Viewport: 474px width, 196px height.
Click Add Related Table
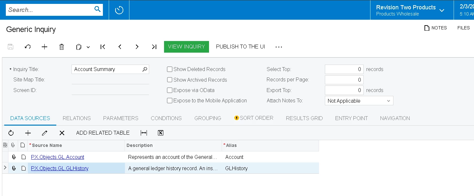coord(103,133)
